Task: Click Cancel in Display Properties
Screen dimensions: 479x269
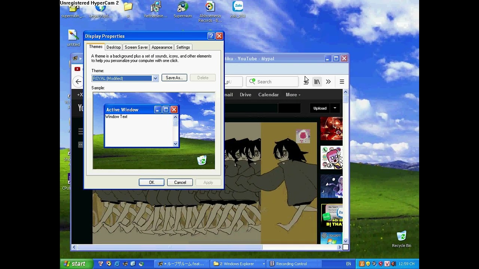Action: point(180,182)
